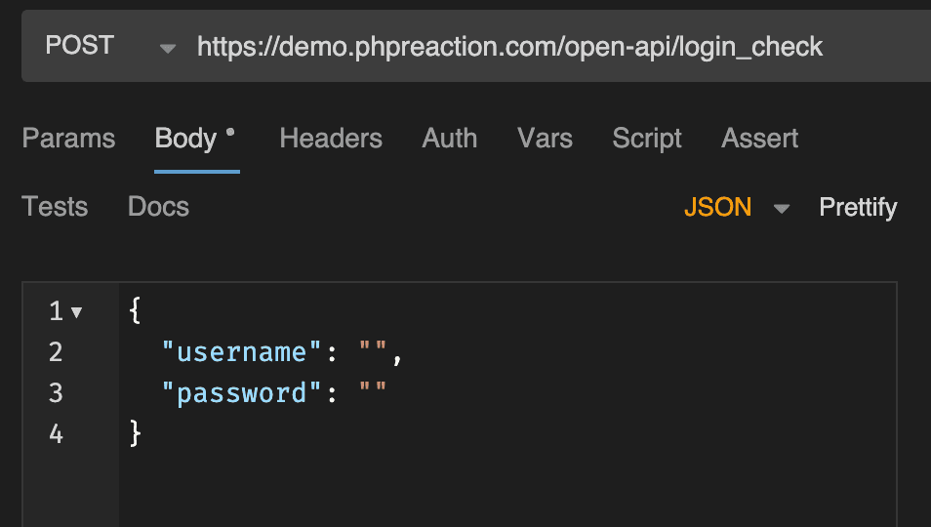
Task: Expand the JSON body type dropdown
Action: click(718, 207)
